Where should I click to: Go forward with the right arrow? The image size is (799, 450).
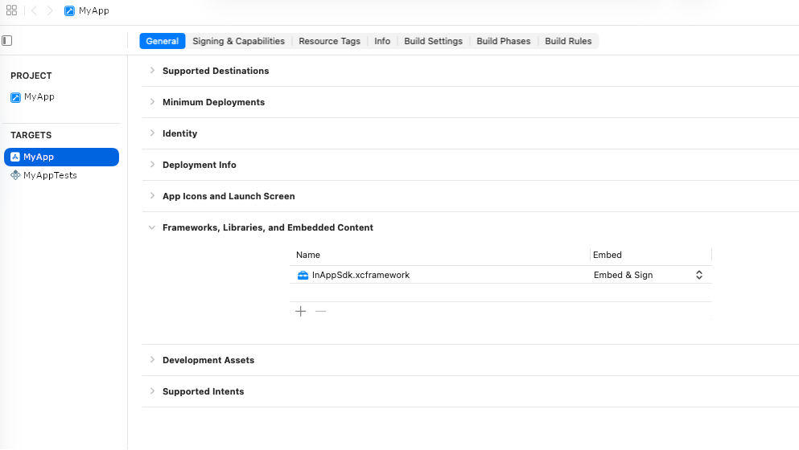tap(50, 11)
